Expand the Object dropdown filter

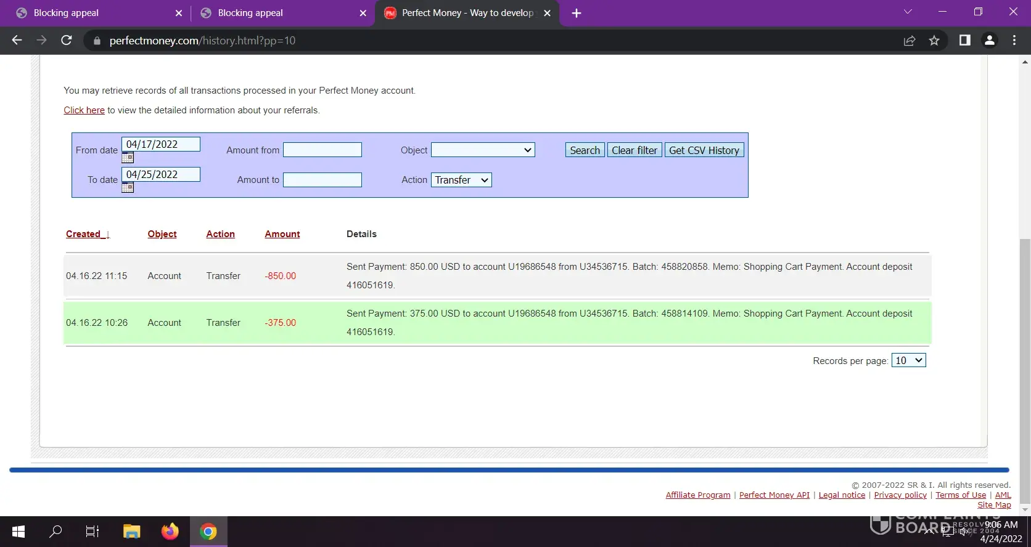coord(482,150)
